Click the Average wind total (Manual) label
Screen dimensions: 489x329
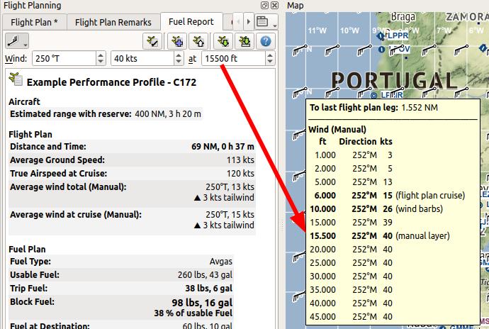pyautogui.click(x=68, y=187)
